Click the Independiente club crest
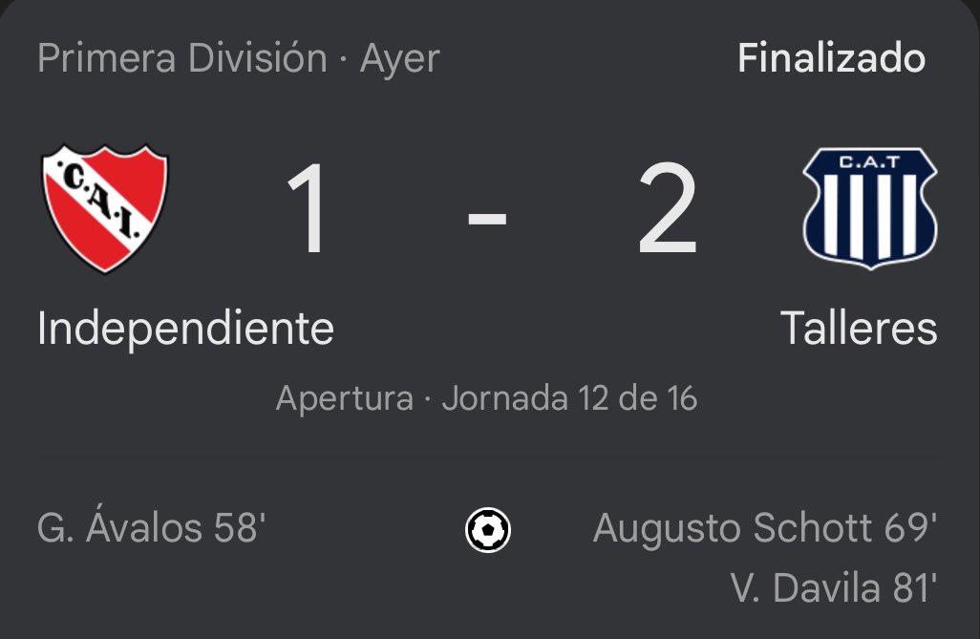 105,209
